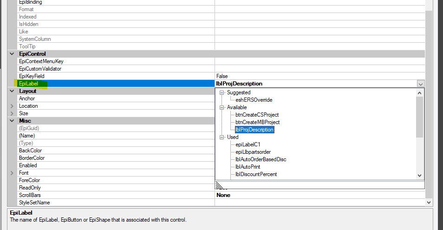Click the property grid scroll-down arrow
The height and width of the screenshot is (230, 443).
(429, 202)
